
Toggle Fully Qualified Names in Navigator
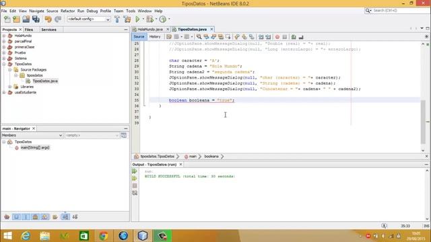pos(55,216)
